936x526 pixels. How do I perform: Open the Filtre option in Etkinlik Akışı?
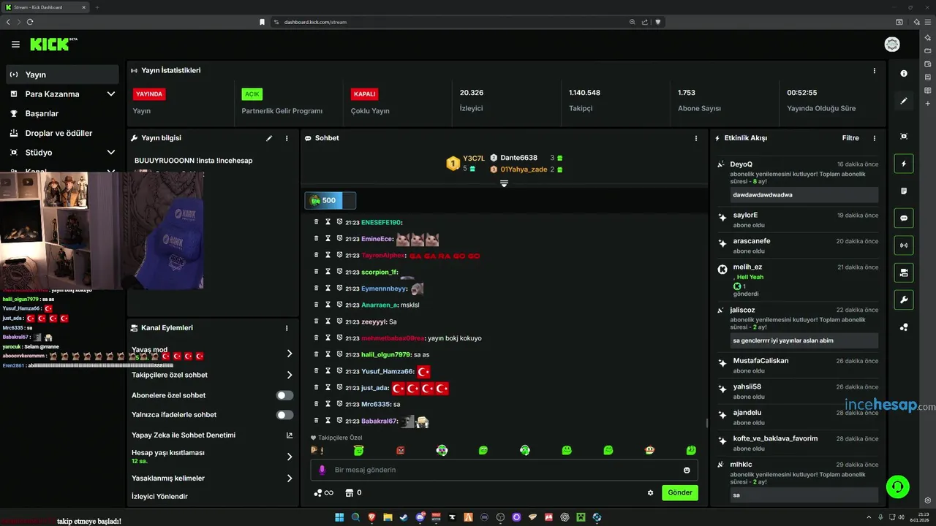click(x=850, y=138)
